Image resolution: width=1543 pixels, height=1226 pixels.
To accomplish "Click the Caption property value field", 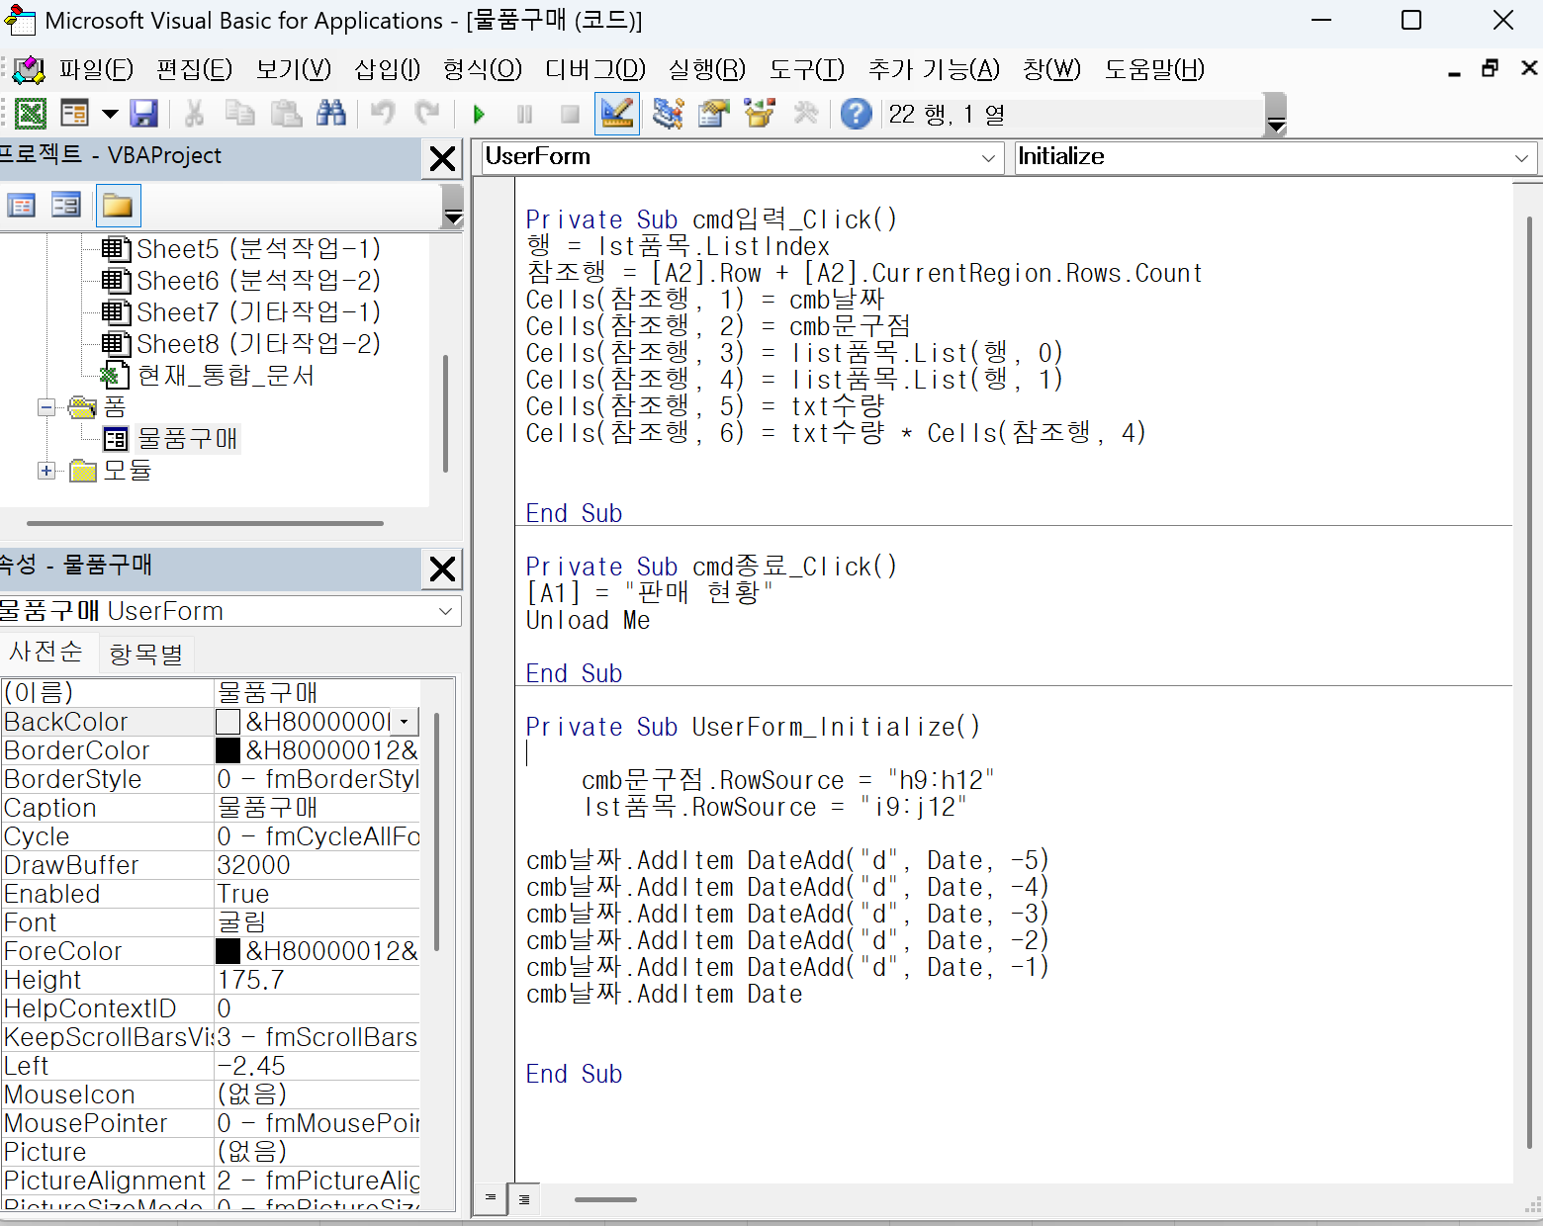I will click(317, 808).
